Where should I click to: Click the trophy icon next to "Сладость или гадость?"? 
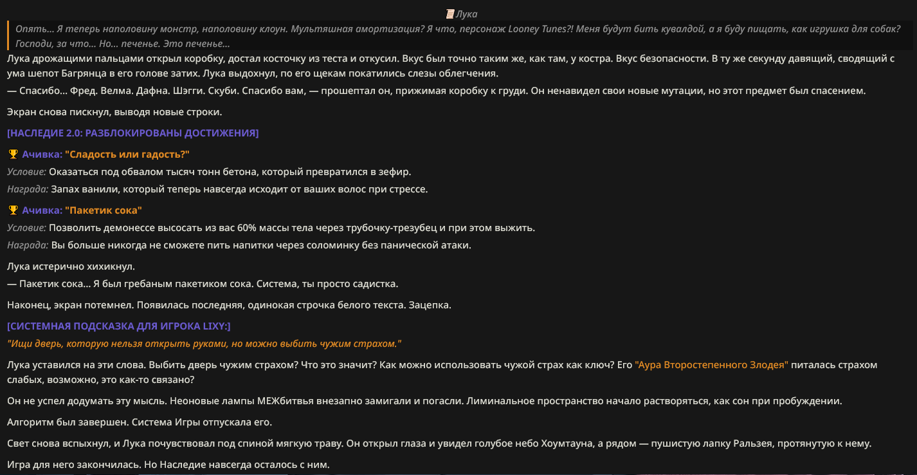[x=13, y=154]
